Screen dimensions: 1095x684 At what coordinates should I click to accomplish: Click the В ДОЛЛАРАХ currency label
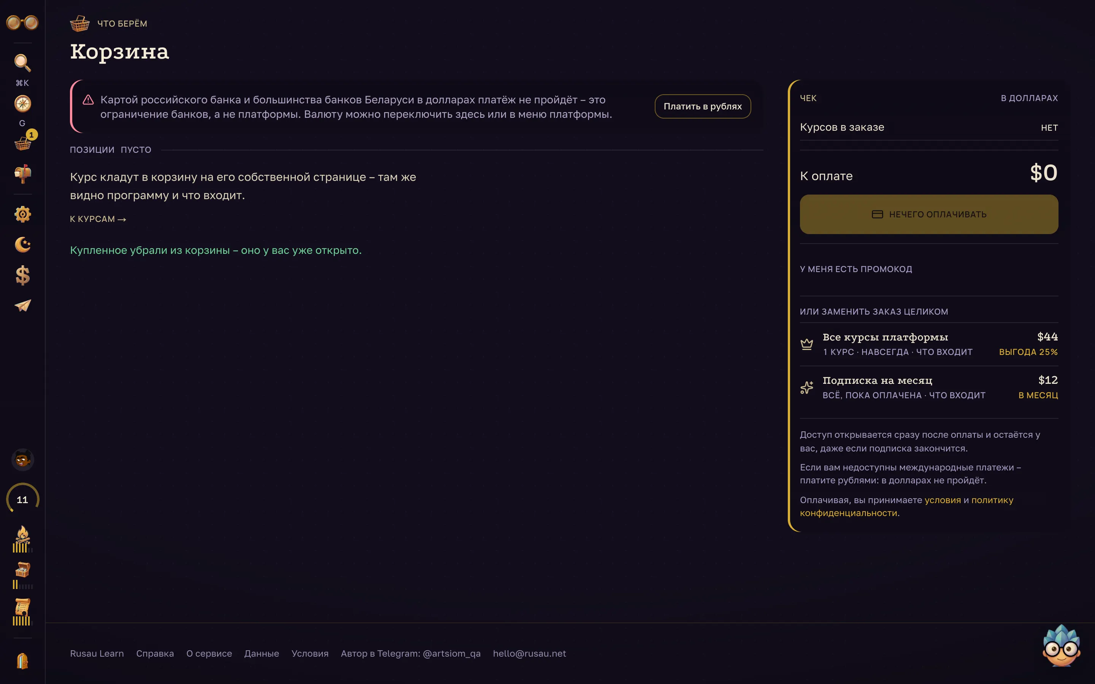[x=1029, y=98]
